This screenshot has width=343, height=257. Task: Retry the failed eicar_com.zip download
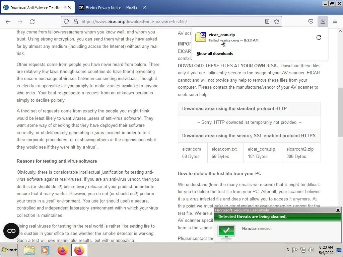coord(319,37)
